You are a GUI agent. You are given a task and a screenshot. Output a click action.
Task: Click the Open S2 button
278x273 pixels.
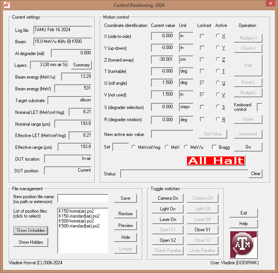pyautogui.click(x=168, y=240)
